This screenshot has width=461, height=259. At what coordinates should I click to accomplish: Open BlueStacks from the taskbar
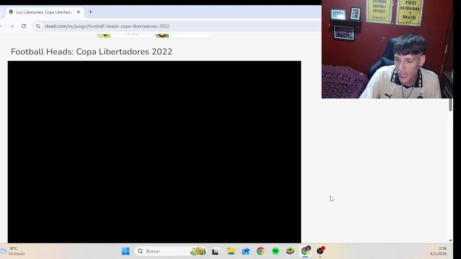(290, 251)
